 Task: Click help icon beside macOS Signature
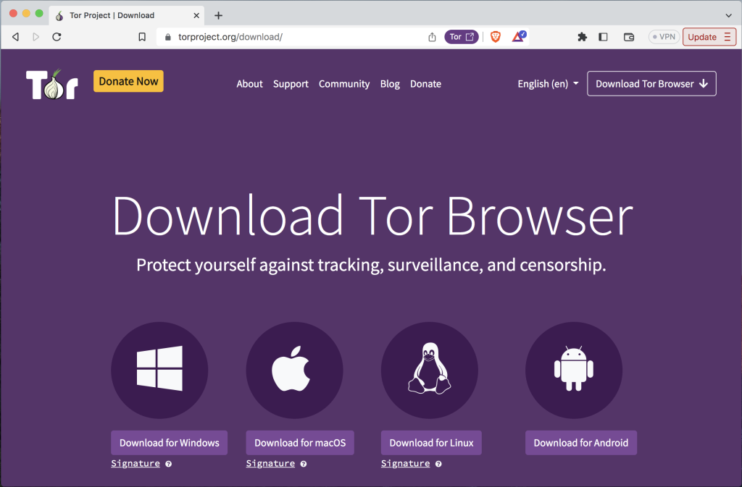(304, 464)
